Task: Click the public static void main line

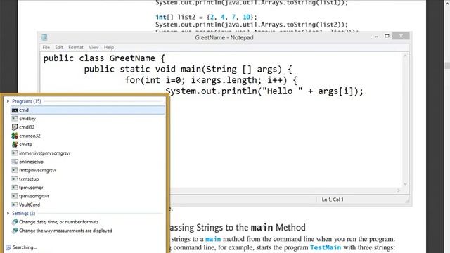Action: (188, 69)
